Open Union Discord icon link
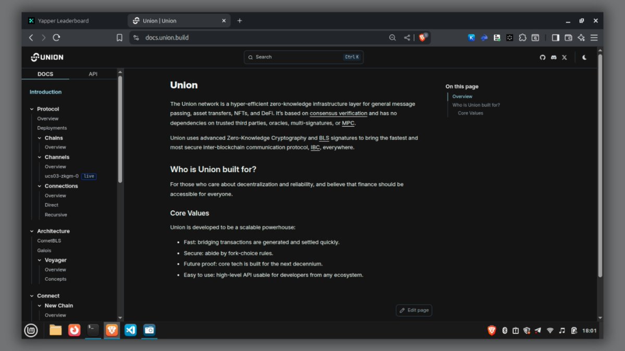625x351 pixels. (554, 57)
